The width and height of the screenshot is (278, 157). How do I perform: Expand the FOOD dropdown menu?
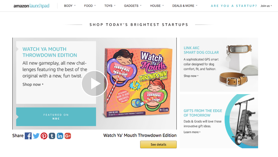coord(90,6)
